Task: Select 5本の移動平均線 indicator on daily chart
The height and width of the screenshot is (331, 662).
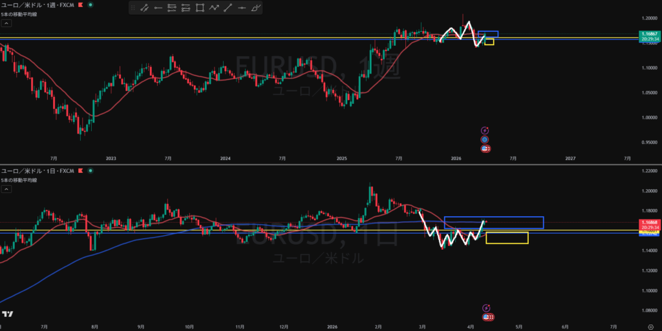Action: [19, 179]
